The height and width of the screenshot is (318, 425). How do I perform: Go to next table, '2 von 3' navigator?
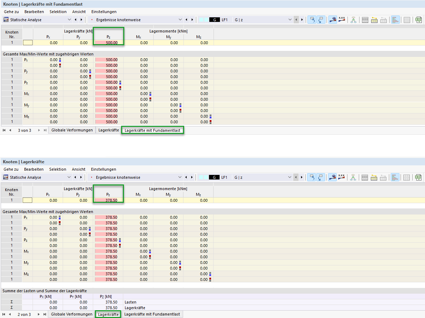pyautogui.click(x=39, y=314)
